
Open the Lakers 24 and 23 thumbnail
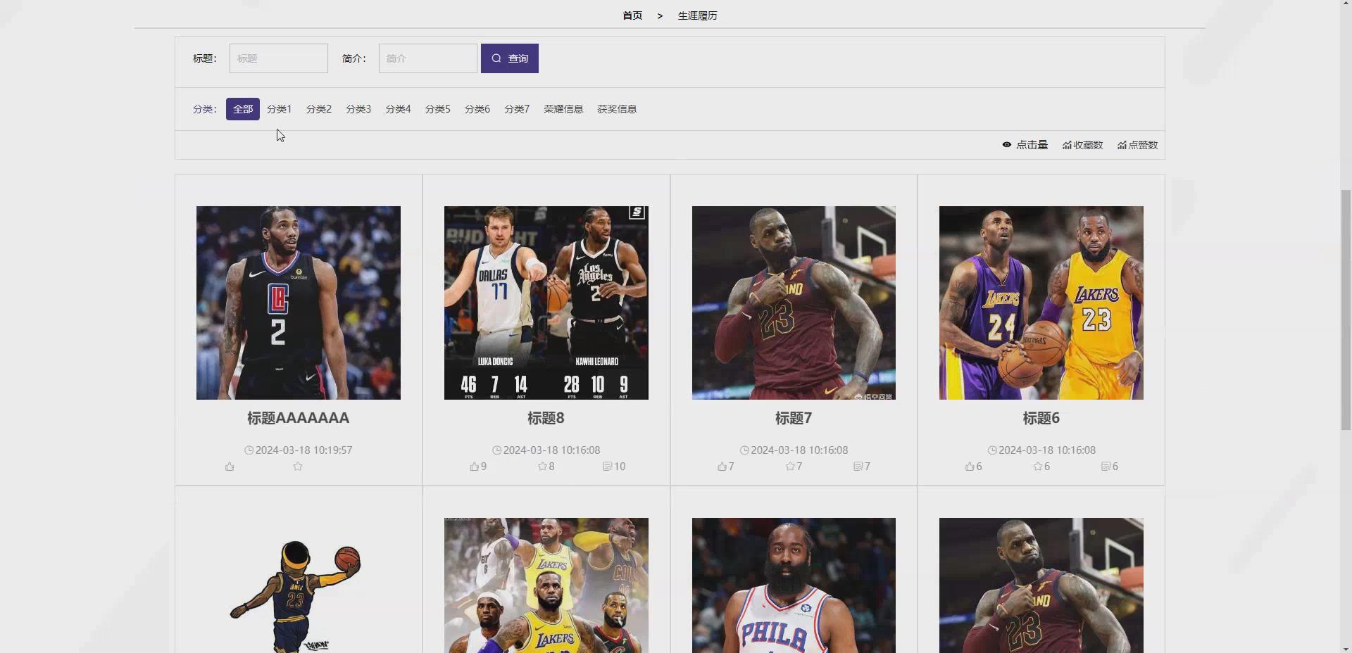pos(1041,303)
